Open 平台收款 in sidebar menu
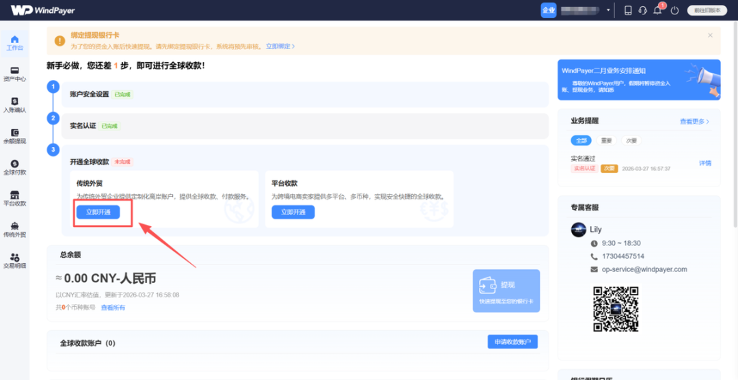This screenshot has height=380, width=738. click(x=14, y=199)
